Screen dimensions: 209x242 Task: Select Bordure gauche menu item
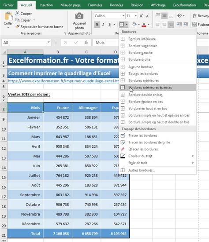point(158,53)
